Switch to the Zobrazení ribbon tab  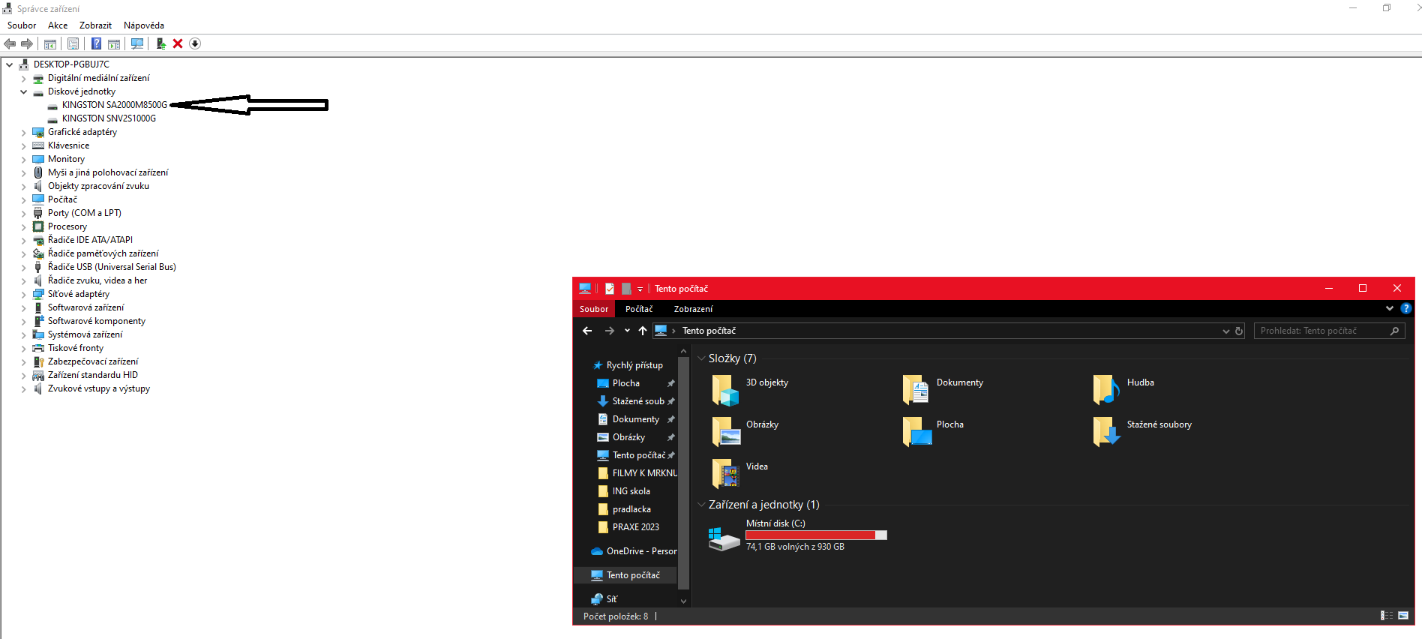point(693,309)
